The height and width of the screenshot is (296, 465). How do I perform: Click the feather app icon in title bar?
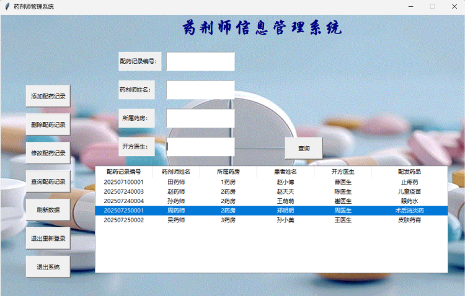7,6
